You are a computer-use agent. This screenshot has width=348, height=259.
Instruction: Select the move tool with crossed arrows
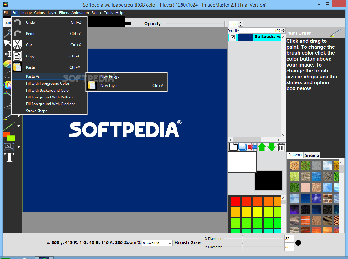(8, 54)
